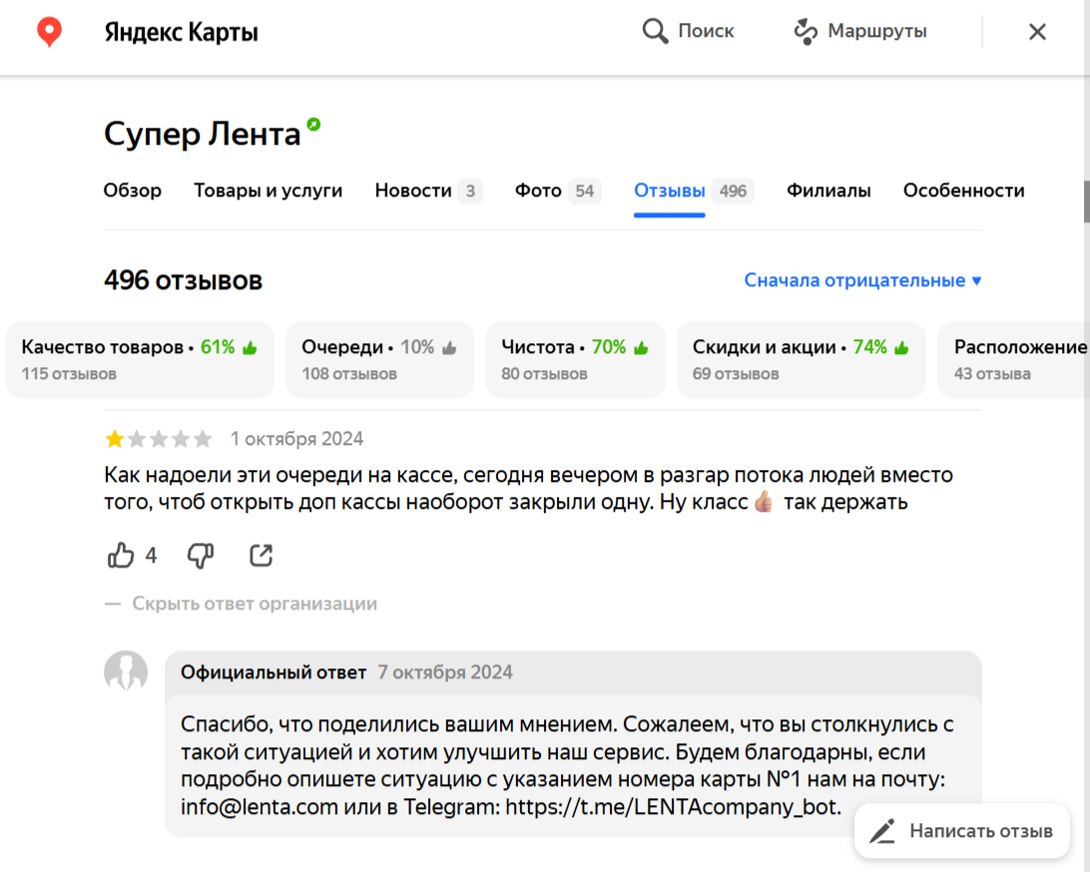Click the search magnifier icon

click(655, 32)
